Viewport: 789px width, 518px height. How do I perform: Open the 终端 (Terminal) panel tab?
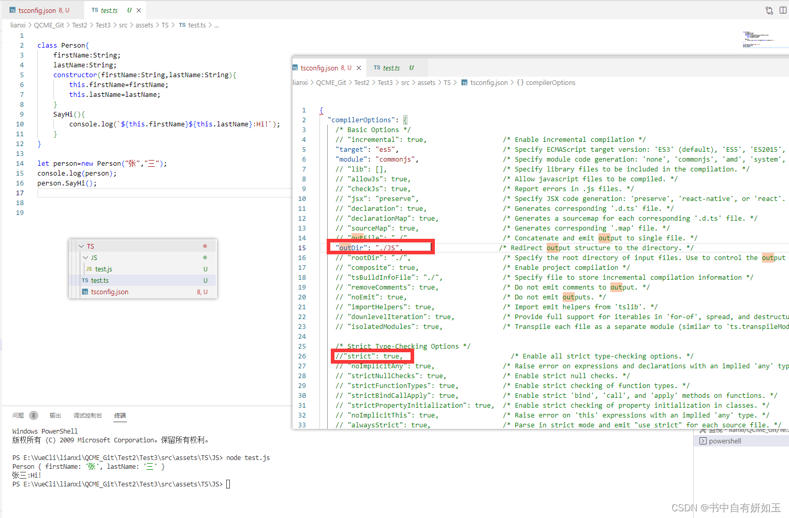point(120,415)
